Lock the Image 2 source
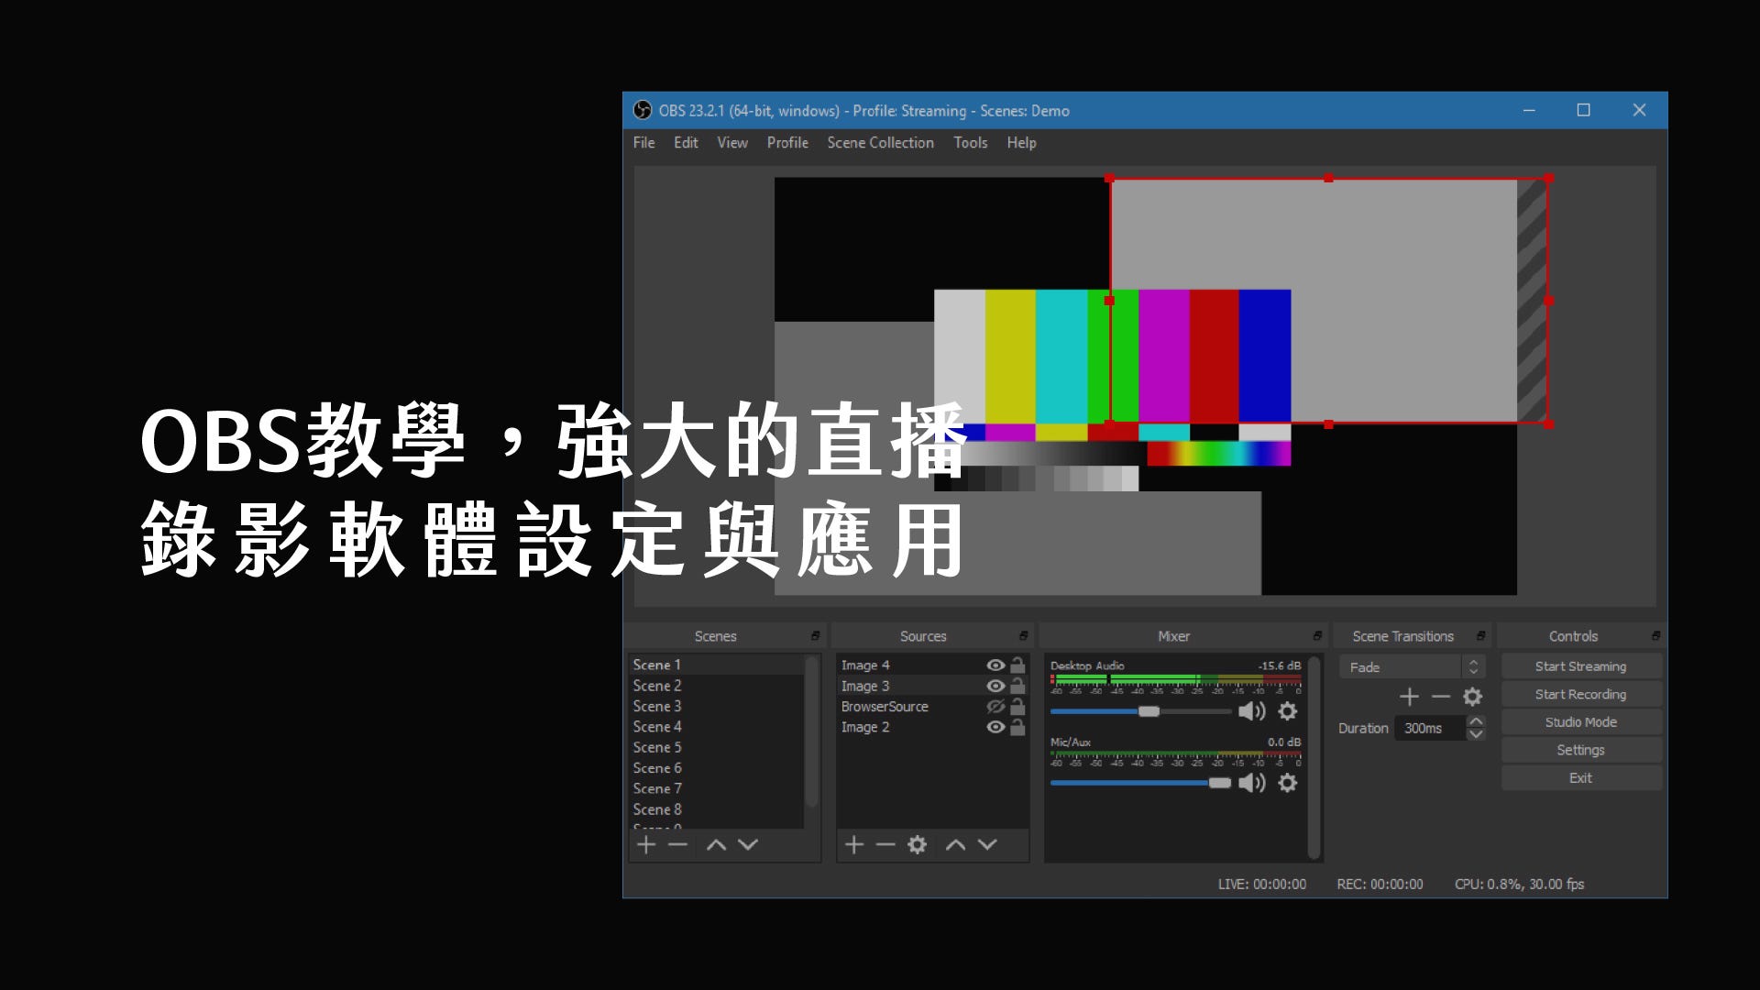The image size is (1760, 990). coord(1017,727)
